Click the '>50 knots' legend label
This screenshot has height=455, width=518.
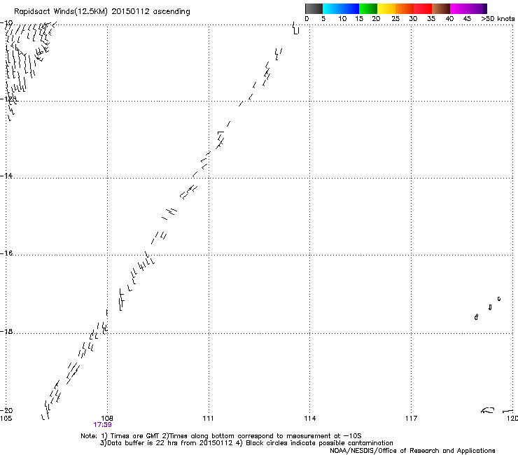pyautogui.click(x=498, y=19)
